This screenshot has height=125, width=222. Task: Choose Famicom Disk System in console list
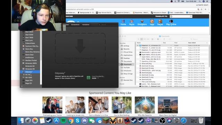pyautogui.click(x=32, y=46)
